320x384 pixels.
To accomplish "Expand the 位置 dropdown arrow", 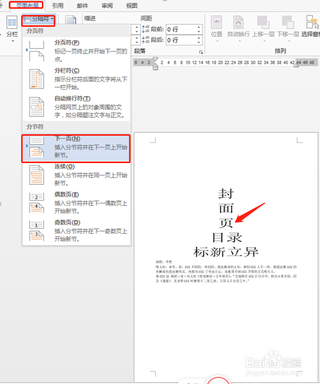I will click(x=217, y=41).
